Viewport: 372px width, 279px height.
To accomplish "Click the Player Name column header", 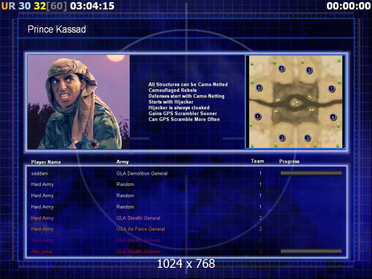I will click(46, 162).
